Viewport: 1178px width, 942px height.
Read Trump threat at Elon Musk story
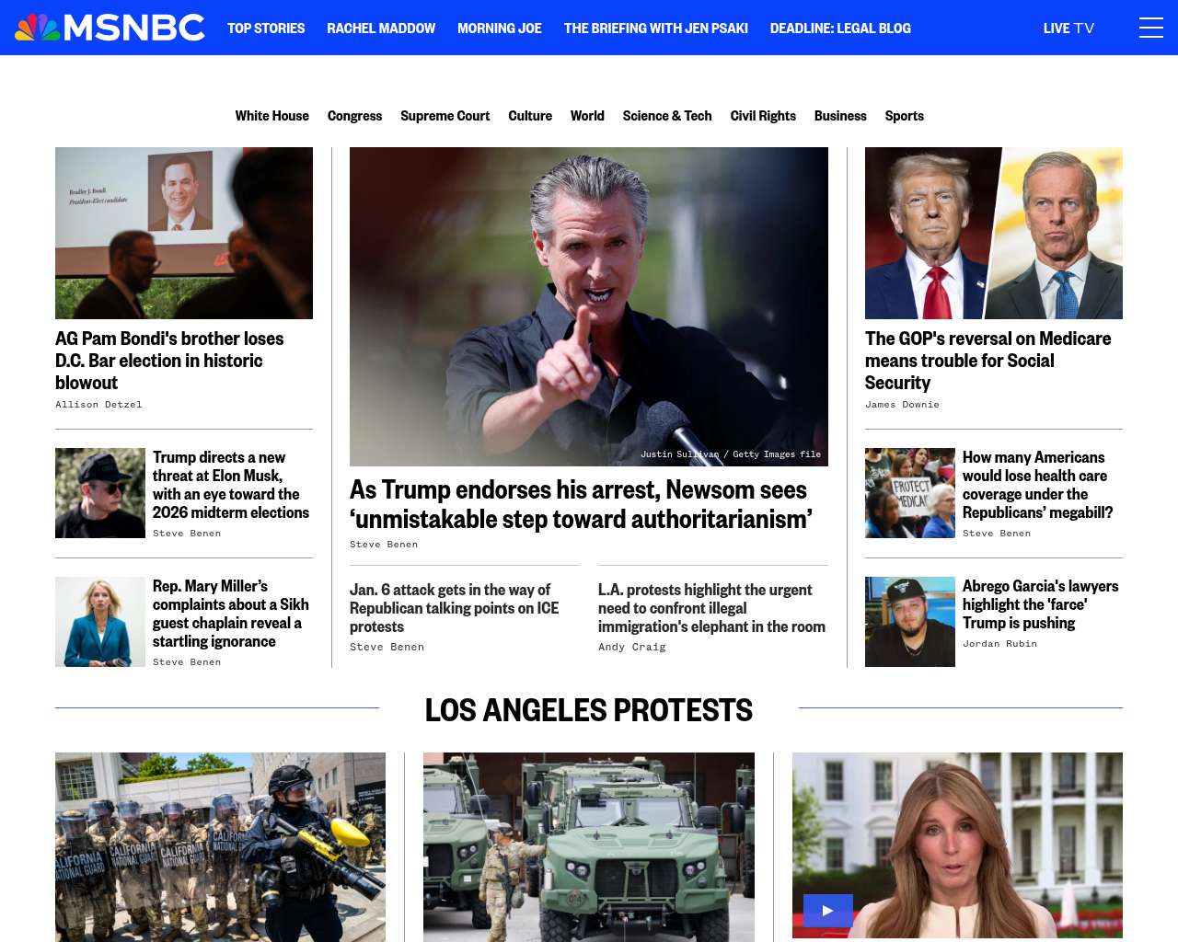click(x=231, y=485)
